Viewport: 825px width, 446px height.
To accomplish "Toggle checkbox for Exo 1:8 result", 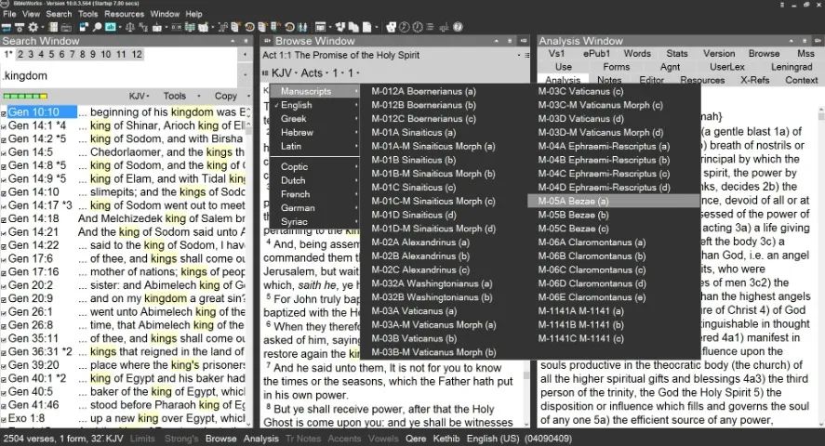I will point(4,419).
